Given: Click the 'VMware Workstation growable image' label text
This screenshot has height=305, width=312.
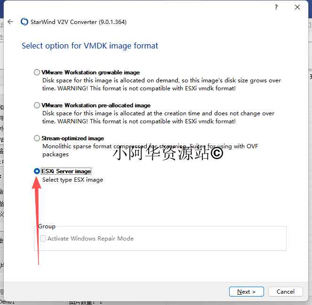Looking at the screenshot, I should [x=90, y=72].
